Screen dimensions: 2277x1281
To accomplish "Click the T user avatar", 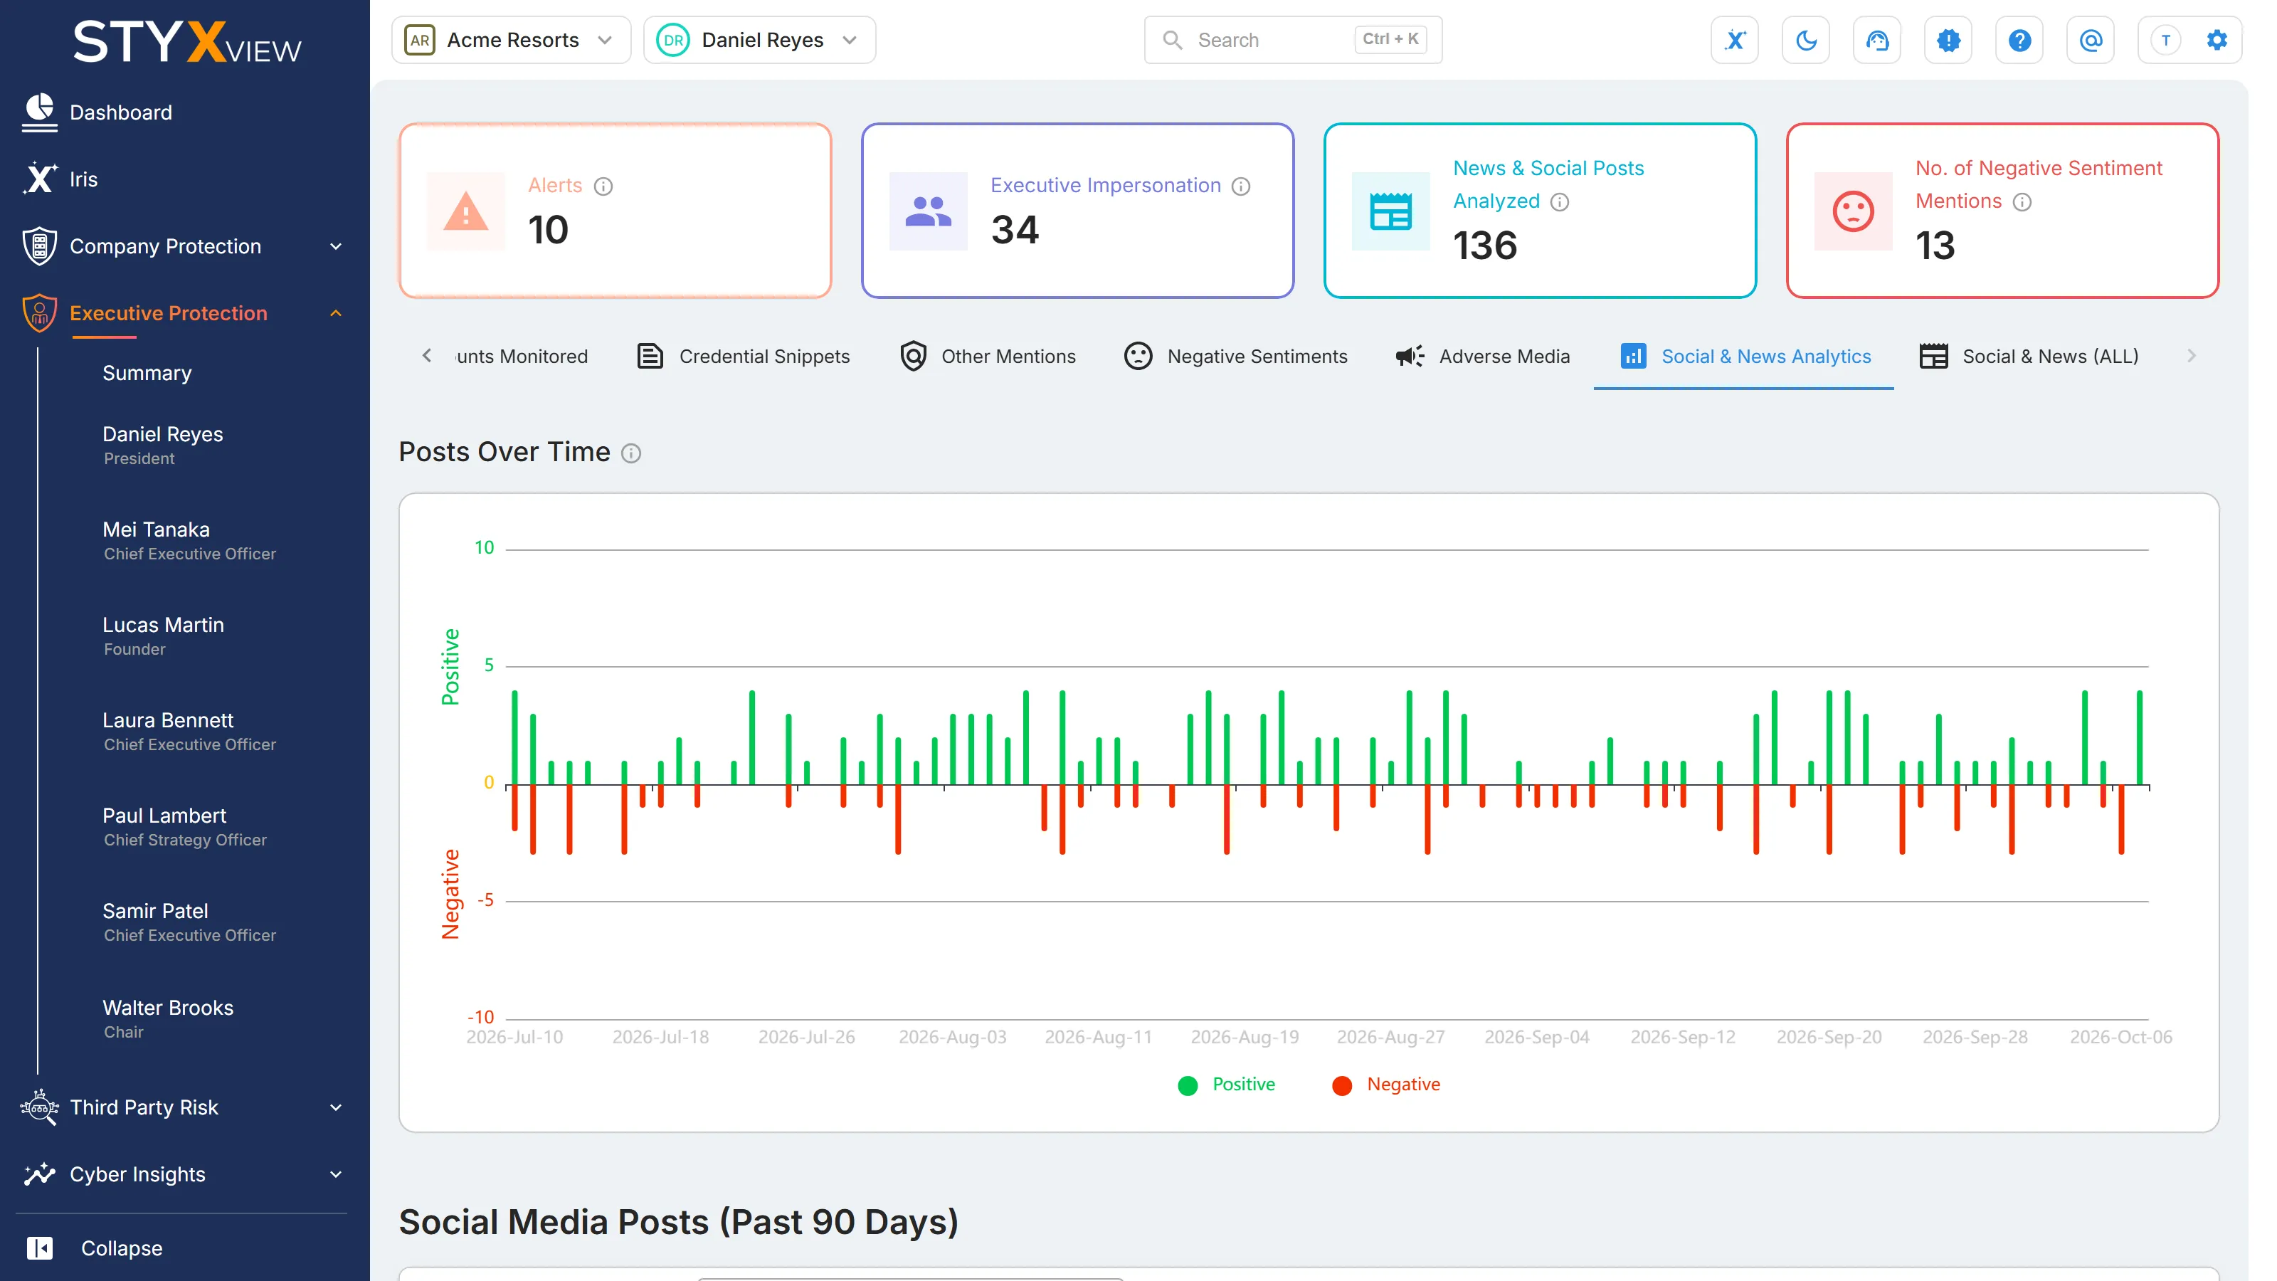I will point(2165,40).
